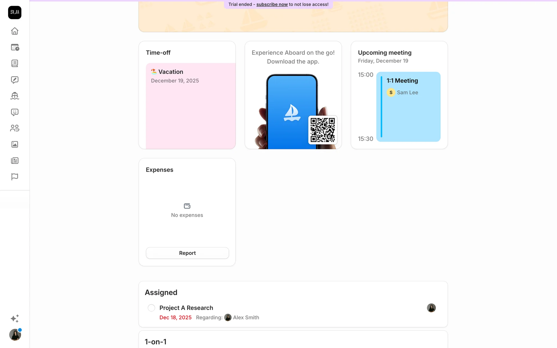The height and width of the screenshot is (348, 557).
Task: Open the document list sidebar icon
Action: [x=15, y=64]
